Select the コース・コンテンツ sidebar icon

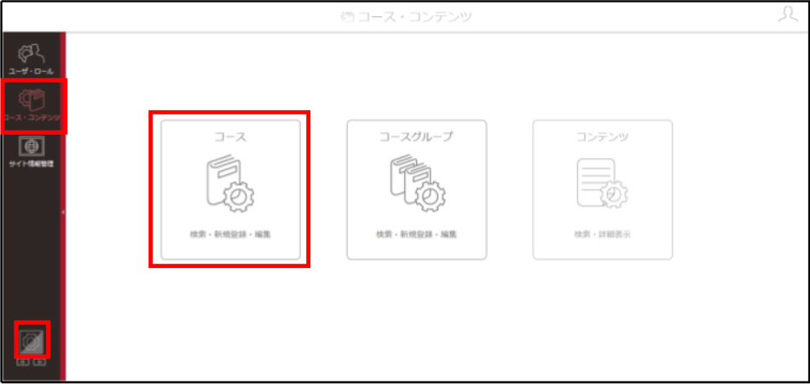pyautogui.click(x=32, y=100)
